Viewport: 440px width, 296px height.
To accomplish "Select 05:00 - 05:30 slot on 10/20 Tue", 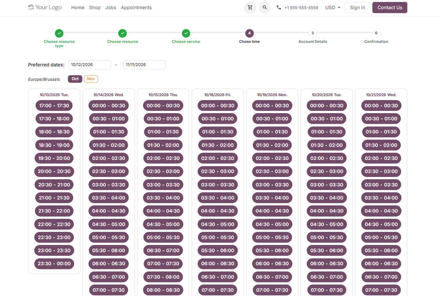I will coord(327,238).
